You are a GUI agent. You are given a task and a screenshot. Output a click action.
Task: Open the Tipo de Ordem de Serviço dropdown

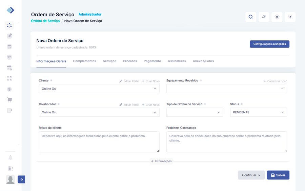point(195,112)
